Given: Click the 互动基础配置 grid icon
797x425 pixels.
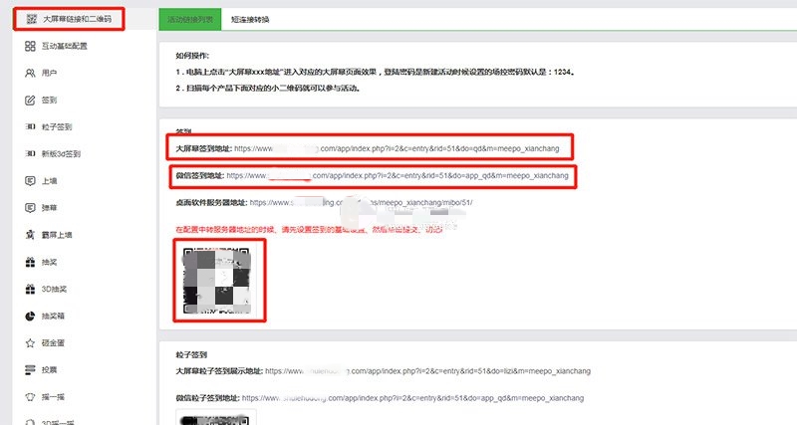Looking at the screenshot, I should 30,46.
